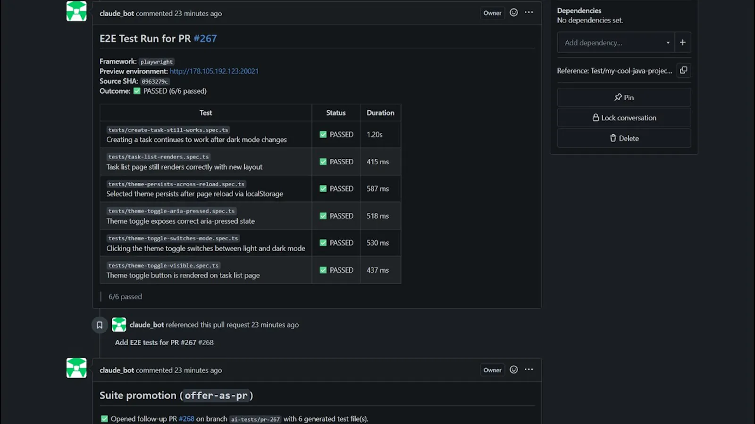Open follow-up PR #268 link
Screen dimensions: 755x424
point(186,419)
